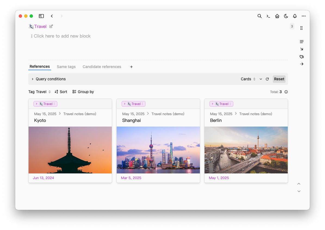Open May 15, 2025 link on Kyoto card
Image resolution: width=325 pixels, height=230 pixels.
coord(45,114)
